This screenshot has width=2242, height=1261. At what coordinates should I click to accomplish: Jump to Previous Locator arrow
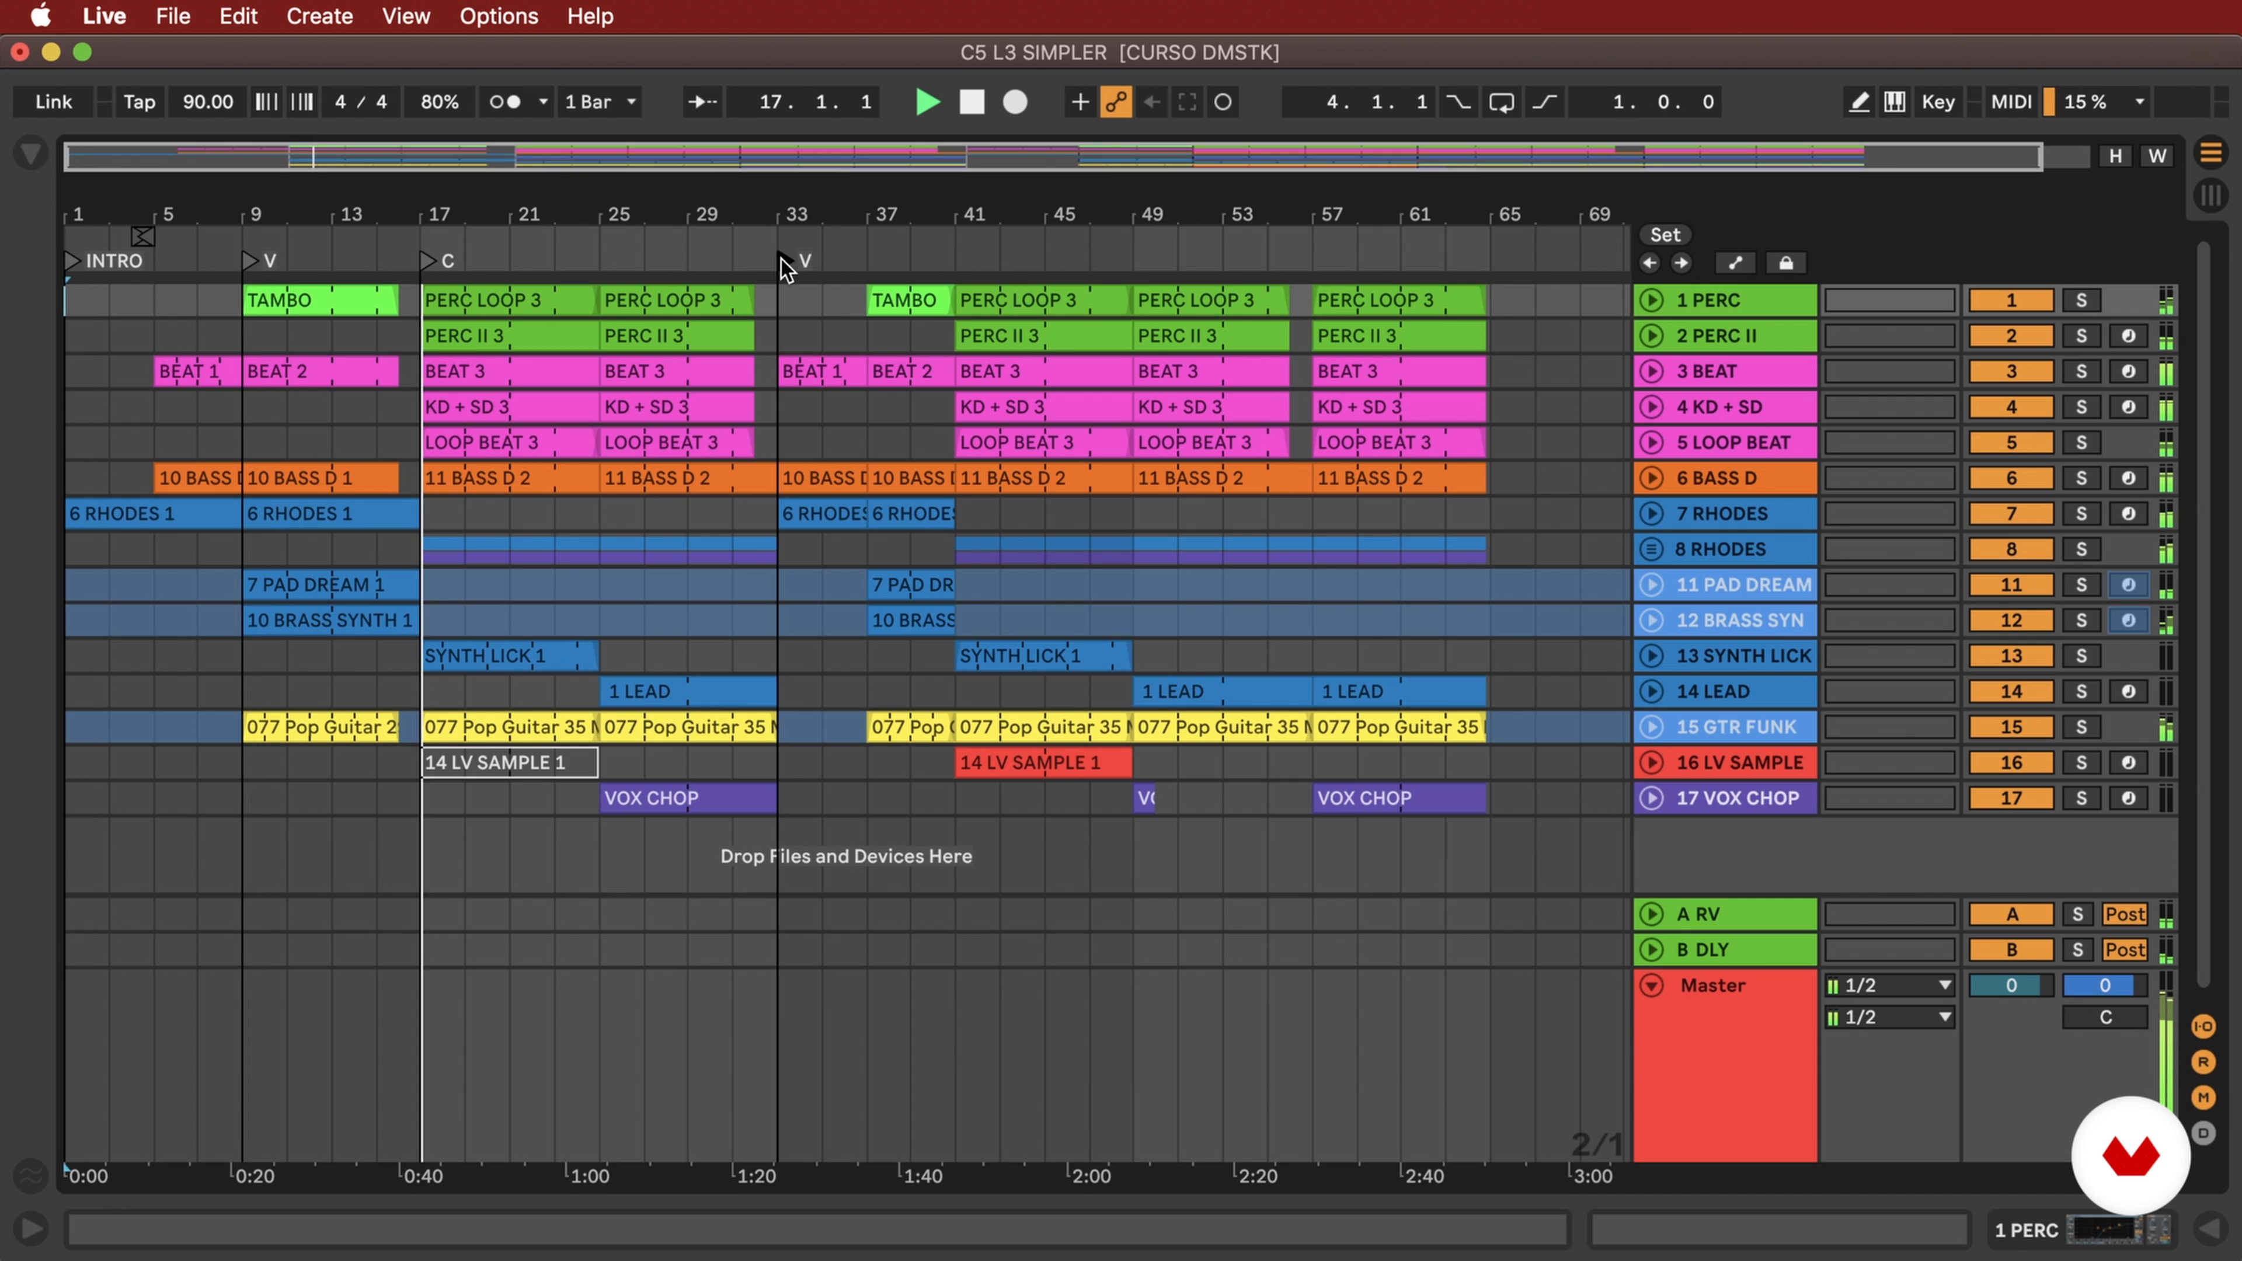pyautogui.click(x=1649, y=263)
